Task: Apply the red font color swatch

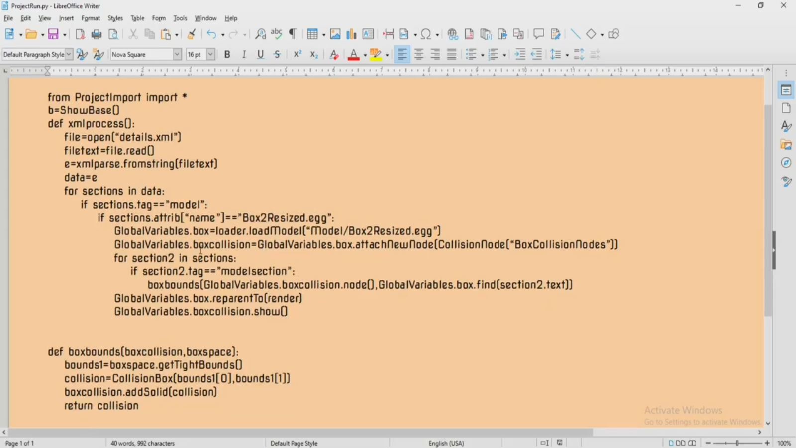Action: tap(354, 54)
